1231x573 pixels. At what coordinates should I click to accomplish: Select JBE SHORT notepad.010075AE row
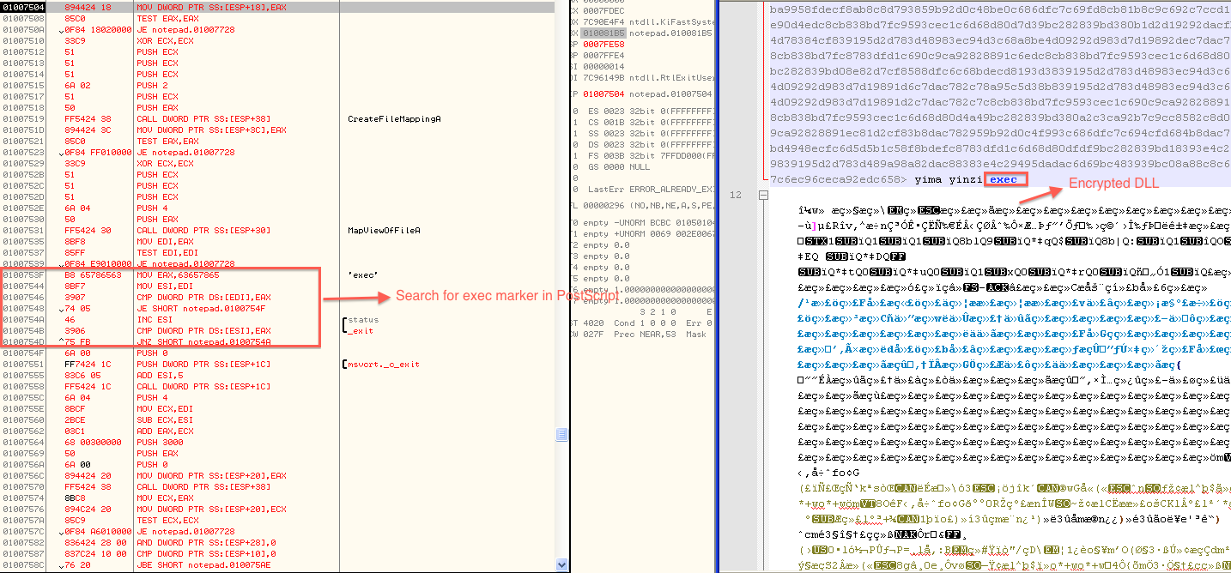[x=279, y=564]
